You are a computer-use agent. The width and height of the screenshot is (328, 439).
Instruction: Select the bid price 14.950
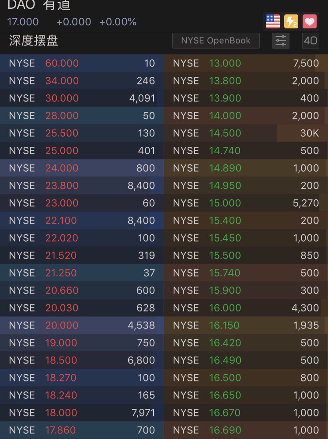[x=225, y=185]
